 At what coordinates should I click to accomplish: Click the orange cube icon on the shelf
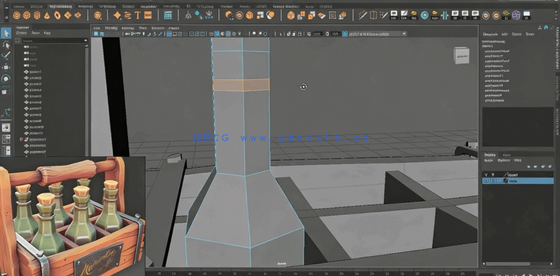(x=291, y=15)
